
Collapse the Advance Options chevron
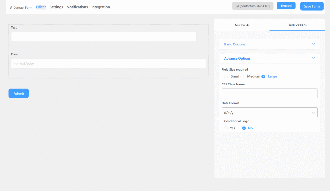click(x=313, y=58)
